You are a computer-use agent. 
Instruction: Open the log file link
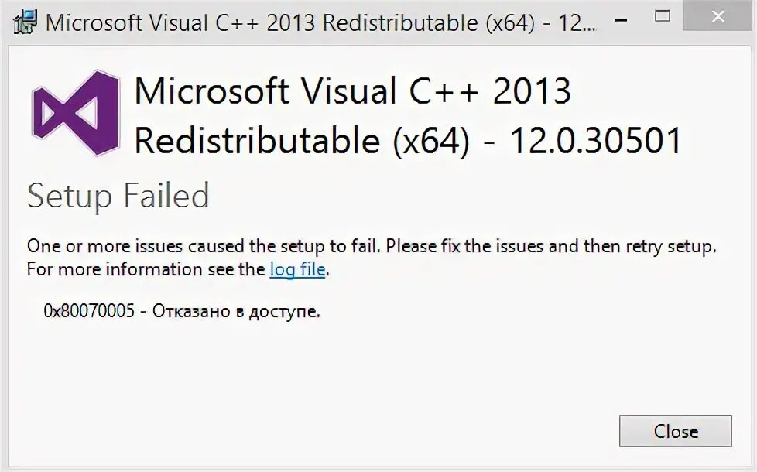tap(297, 270)
